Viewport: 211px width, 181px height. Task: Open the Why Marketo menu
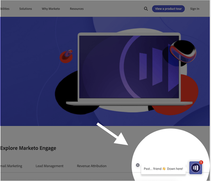coord(51,9)
